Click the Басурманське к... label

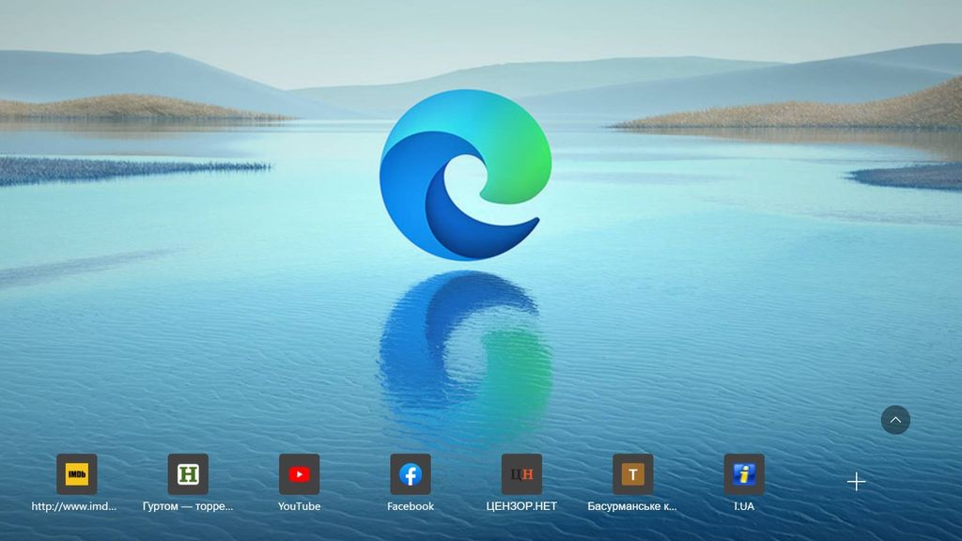(632, 506)
